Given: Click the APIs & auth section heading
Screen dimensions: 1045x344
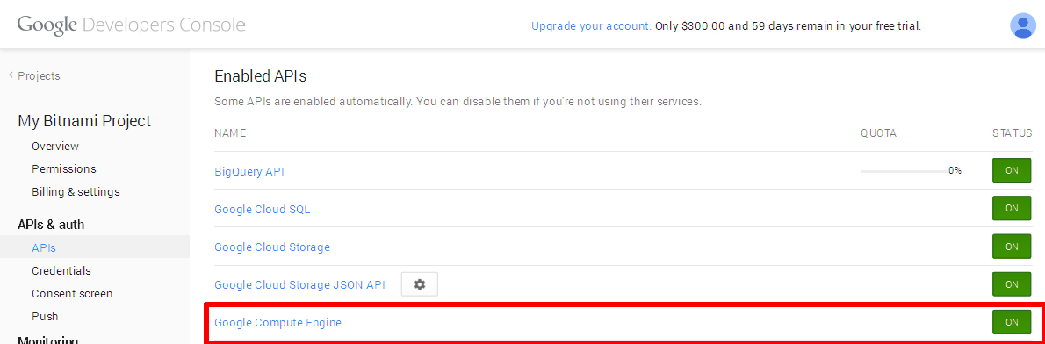Looking at the screenshot, I should (51, 225).
